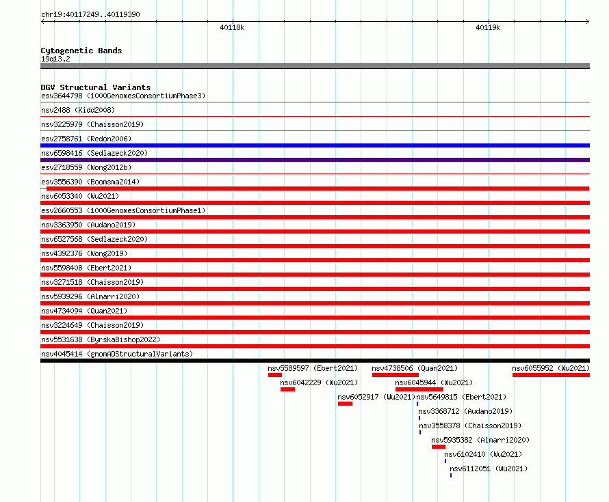Viewport: 609px width, 502px height.
Task: Click the right arrow of the ruler
Action: point(588,22)
